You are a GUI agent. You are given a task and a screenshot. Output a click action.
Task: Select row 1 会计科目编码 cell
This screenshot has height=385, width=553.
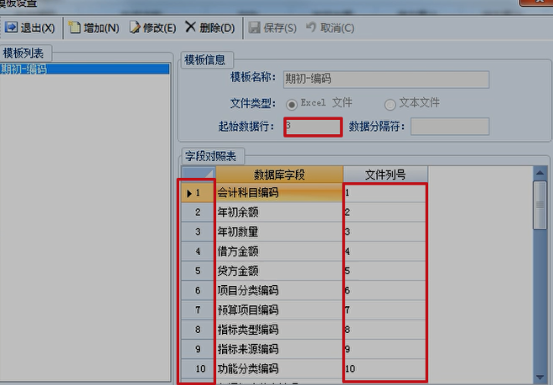pos(279,193)
